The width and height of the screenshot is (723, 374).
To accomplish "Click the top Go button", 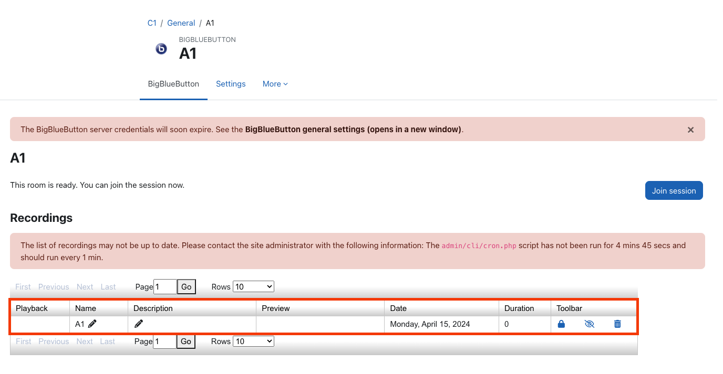I will pyautogui.click(x=186, y=286).
